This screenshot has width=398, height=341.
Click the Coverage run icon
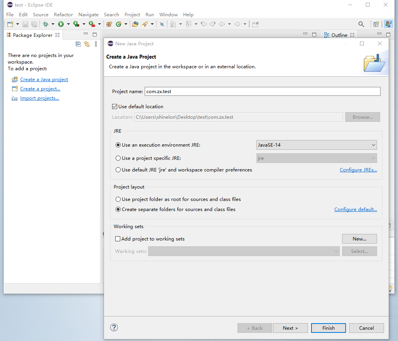76,24
